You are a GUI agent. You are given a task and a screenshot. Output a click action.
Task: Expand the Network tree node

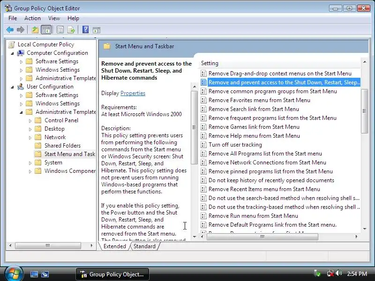[x=30, y=137]
